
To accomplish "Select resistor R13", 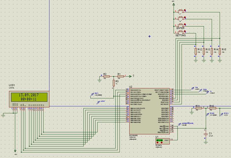I will tap(204, 51).
